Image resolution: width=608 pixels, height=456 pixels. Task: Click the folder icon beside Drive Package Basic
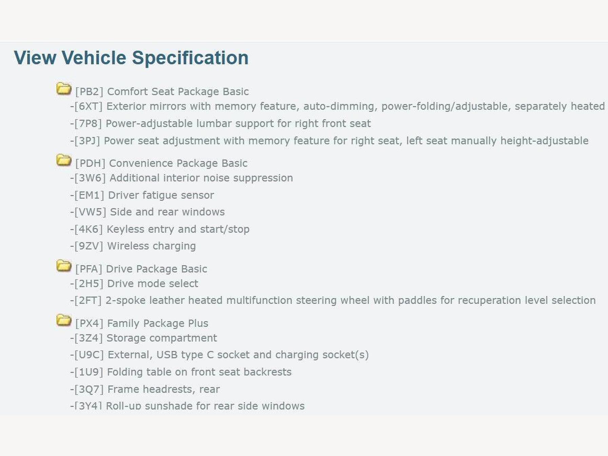click(63, 266)
